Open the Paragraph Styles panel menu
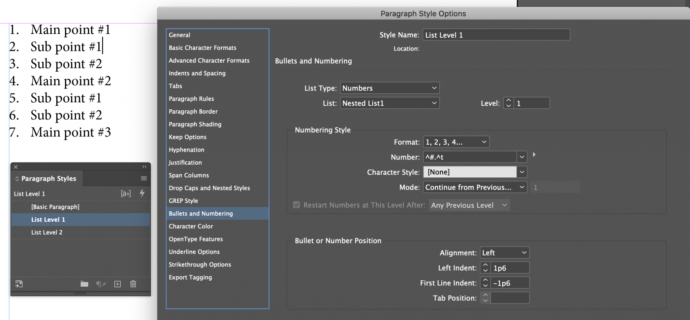The image size is (690, 320). pos(144,178)
